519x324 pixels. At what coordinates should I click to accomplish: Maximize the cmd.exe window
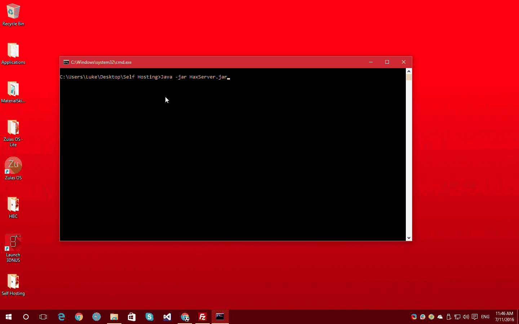click(x=387, y=62)
